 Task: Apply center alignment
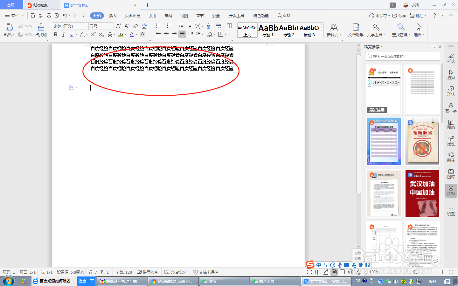[166, 34]
